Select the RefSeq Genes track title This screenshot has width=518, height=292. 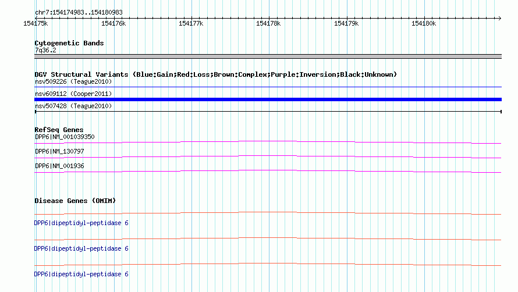click(59, 130)
